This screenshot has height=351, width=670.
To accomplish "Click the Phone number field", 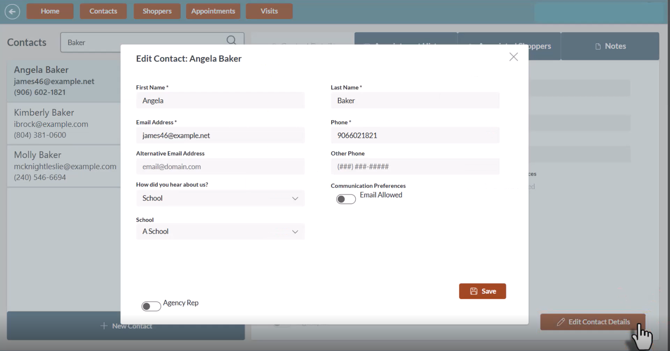I will (x=415, y=135).
